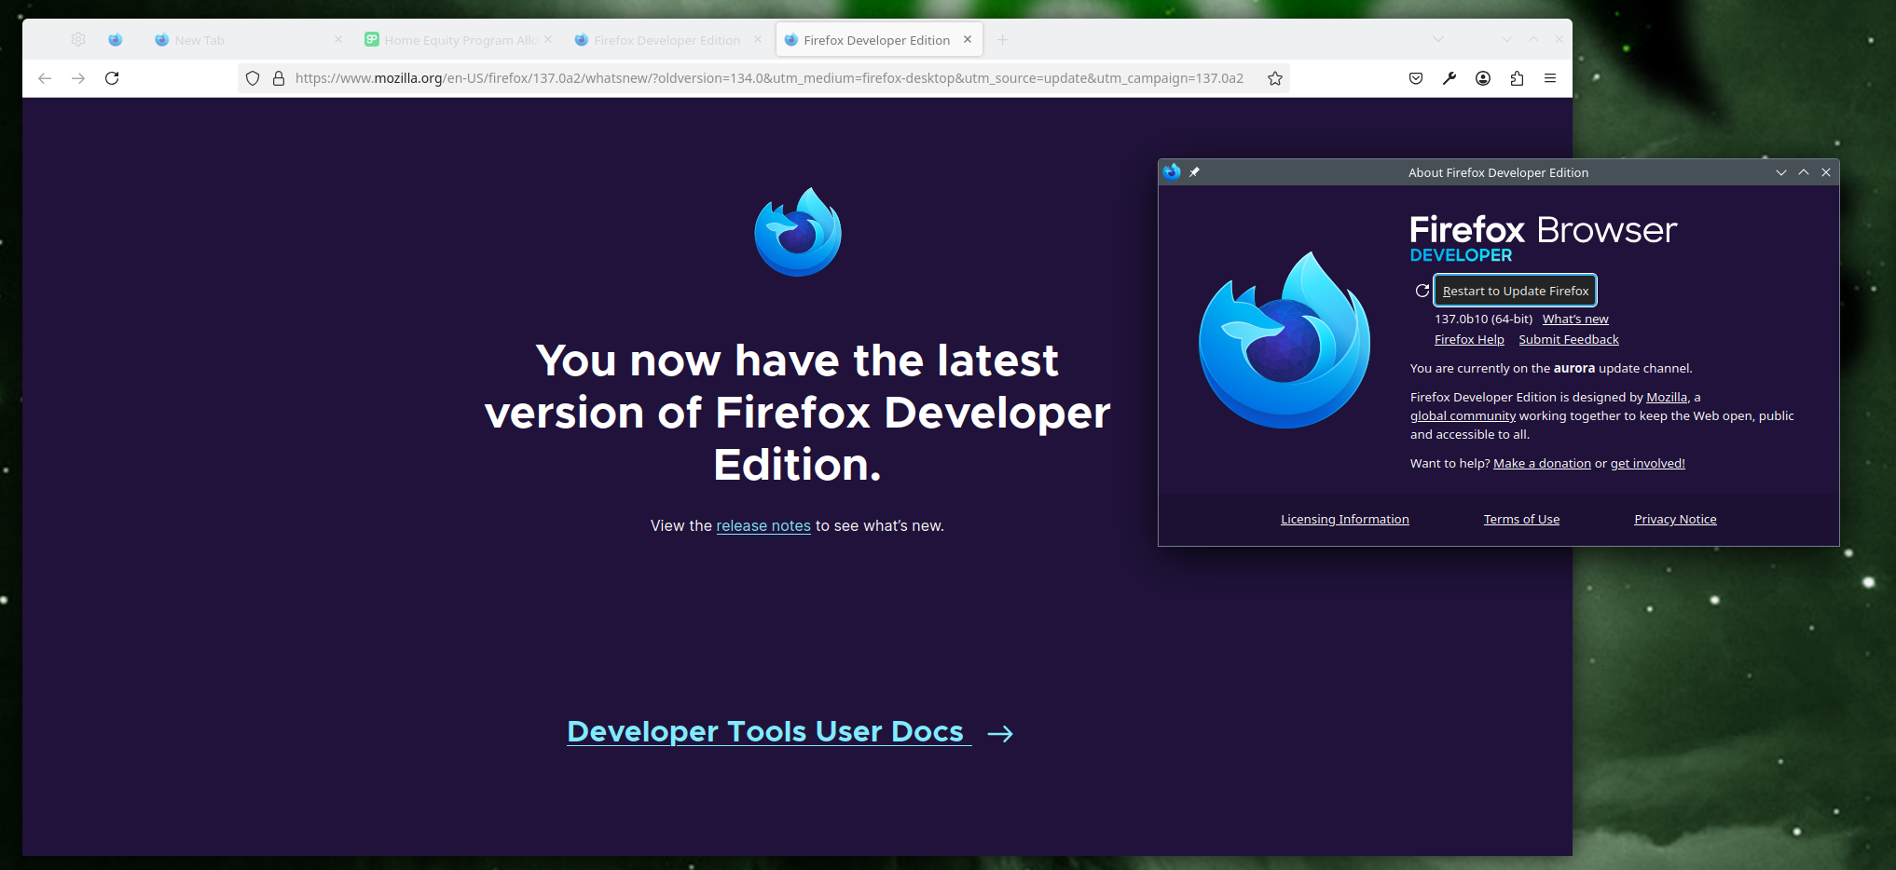1896x870 pixels.
Task: Expand the list all tabs dropdown
Action: [1438, 39]
